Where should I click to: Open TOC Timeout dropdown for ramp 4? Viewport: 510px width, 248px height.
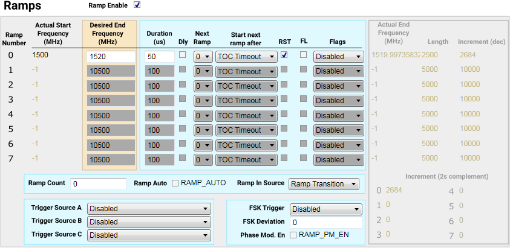point(247,116)
